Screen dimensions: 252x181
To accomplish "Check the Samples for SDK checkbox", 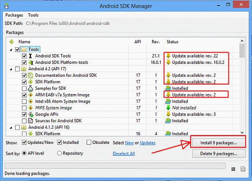I will point(24,88).
